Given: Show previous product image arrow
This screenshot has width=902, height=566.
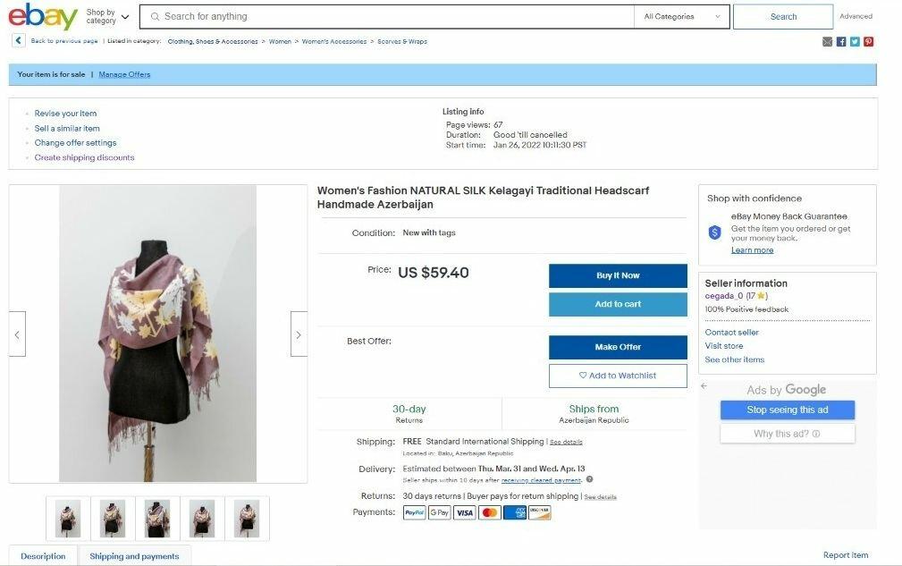Looking at the screenshot, I should (x=17, y=334).
